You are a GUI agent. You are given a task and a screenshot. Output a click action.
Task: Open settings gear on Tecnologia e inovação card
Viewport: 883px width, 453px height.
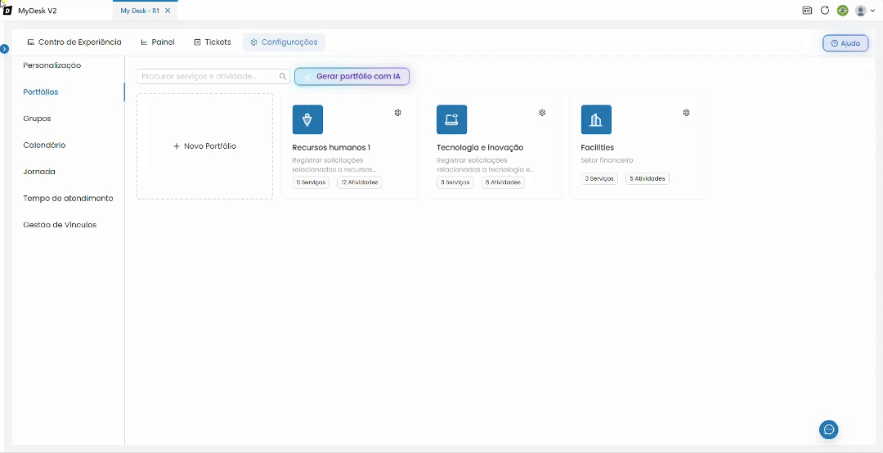pyautogui.click(x=542, y=113)
